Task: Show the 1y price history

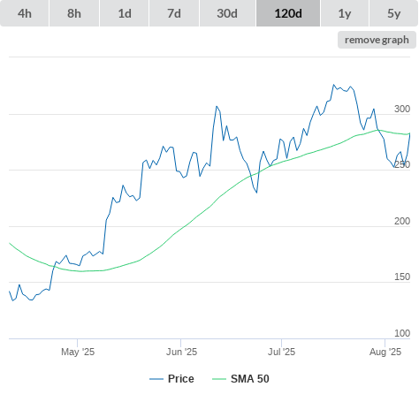Action: coord(345,13)
